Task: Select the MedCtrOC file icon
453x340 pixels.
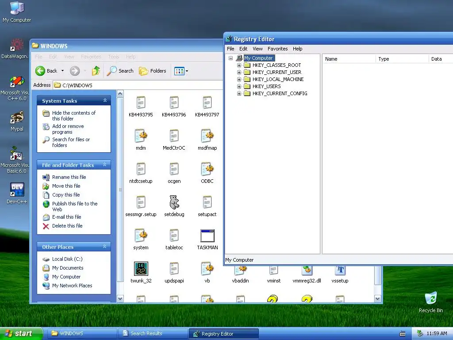Action: tap(174, 136)
